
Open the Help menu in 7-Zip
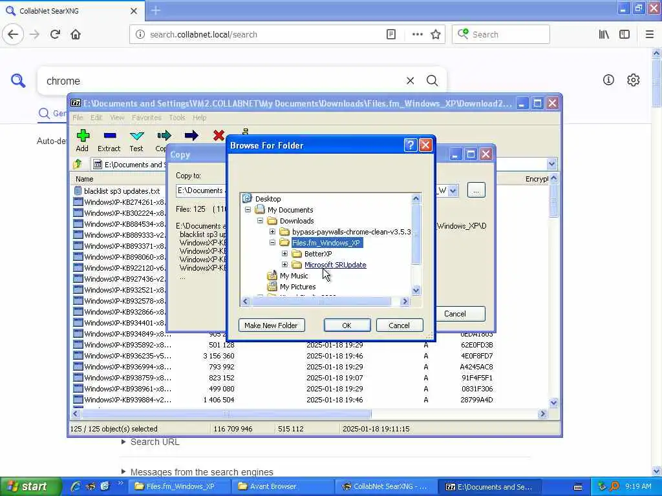pos(199,118)
